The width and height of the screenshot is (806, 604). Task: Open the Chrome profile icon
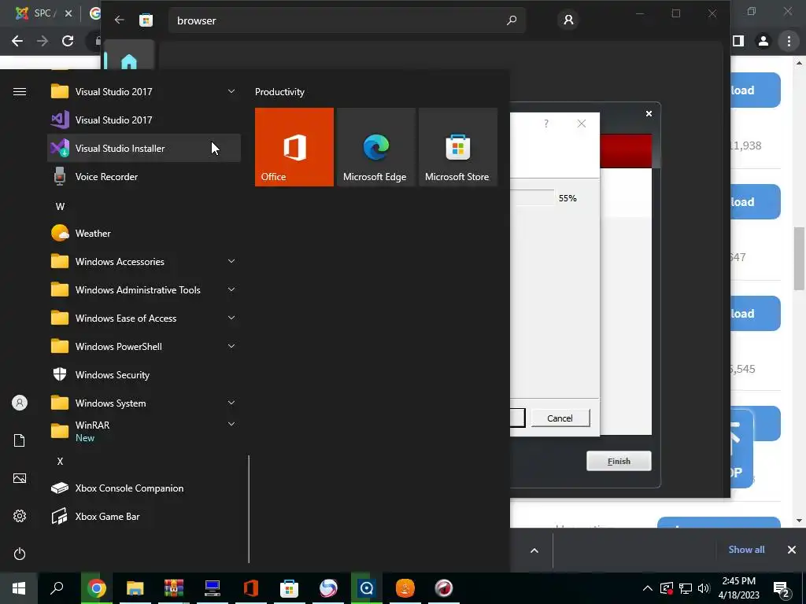(x=763, y=41)
